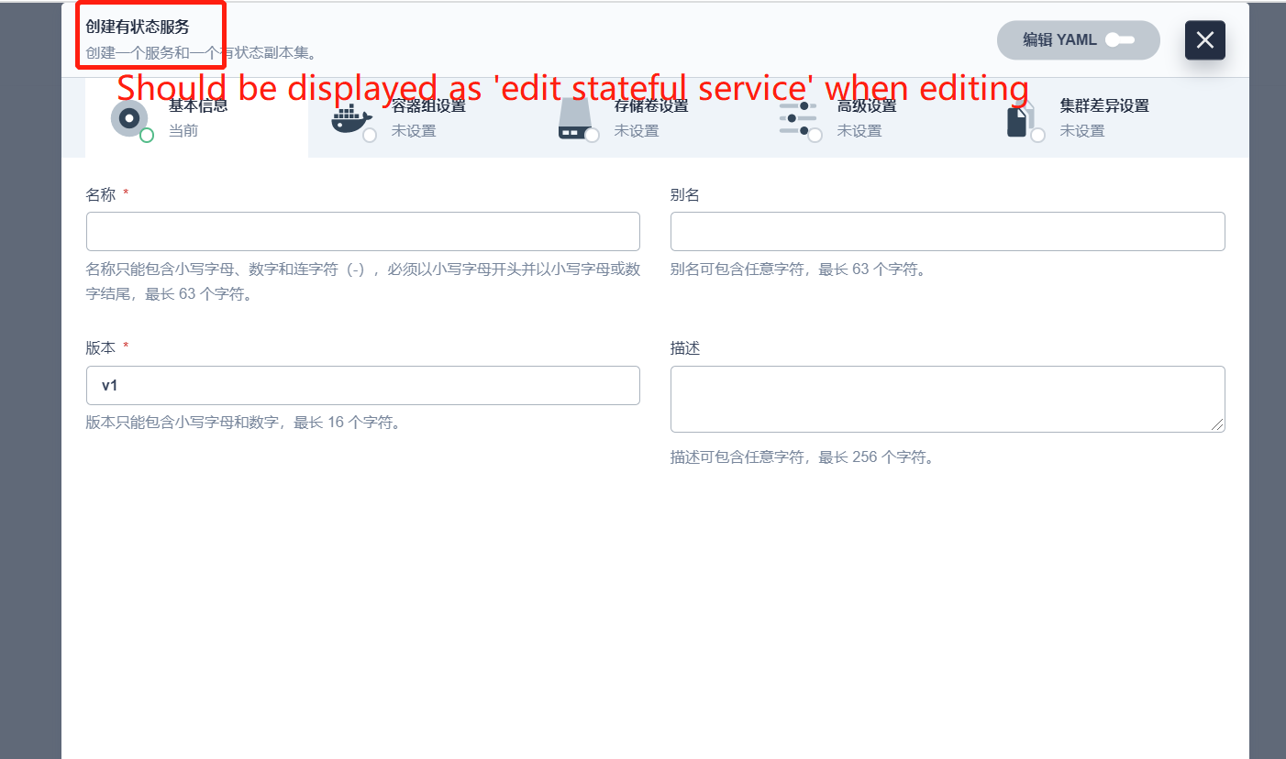Click the 别名 field label
The image size is (1286, 759).
[x=685, y=195]
